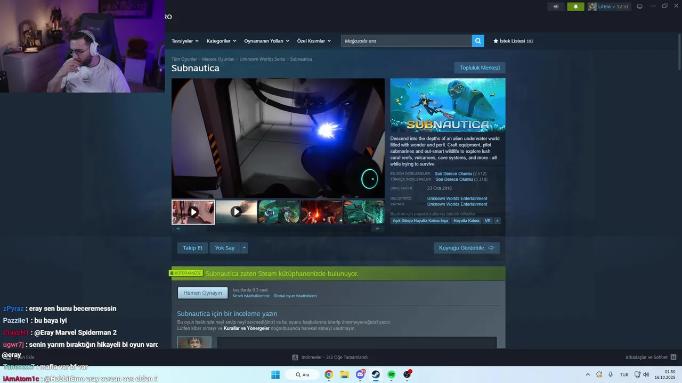Click the Yok Say button

pyautogui.click(x=225, y=248)
